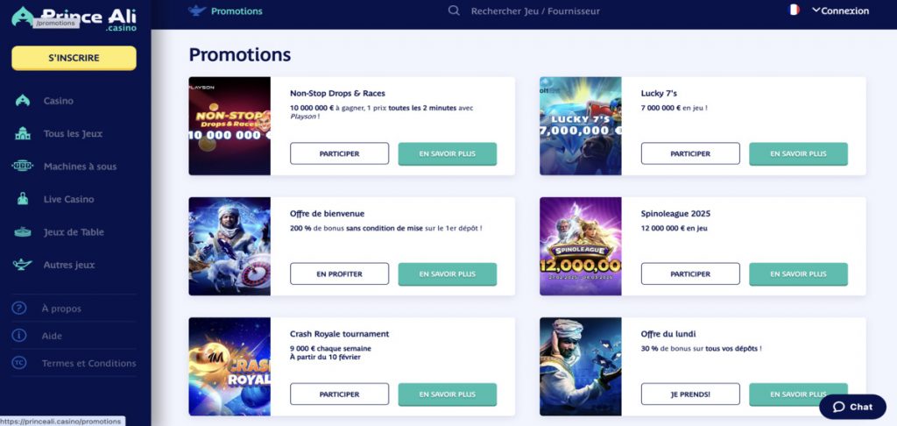Open the Jeux de Table icon
The width and height of the screenshot is (897, 426).
[23, 232]
